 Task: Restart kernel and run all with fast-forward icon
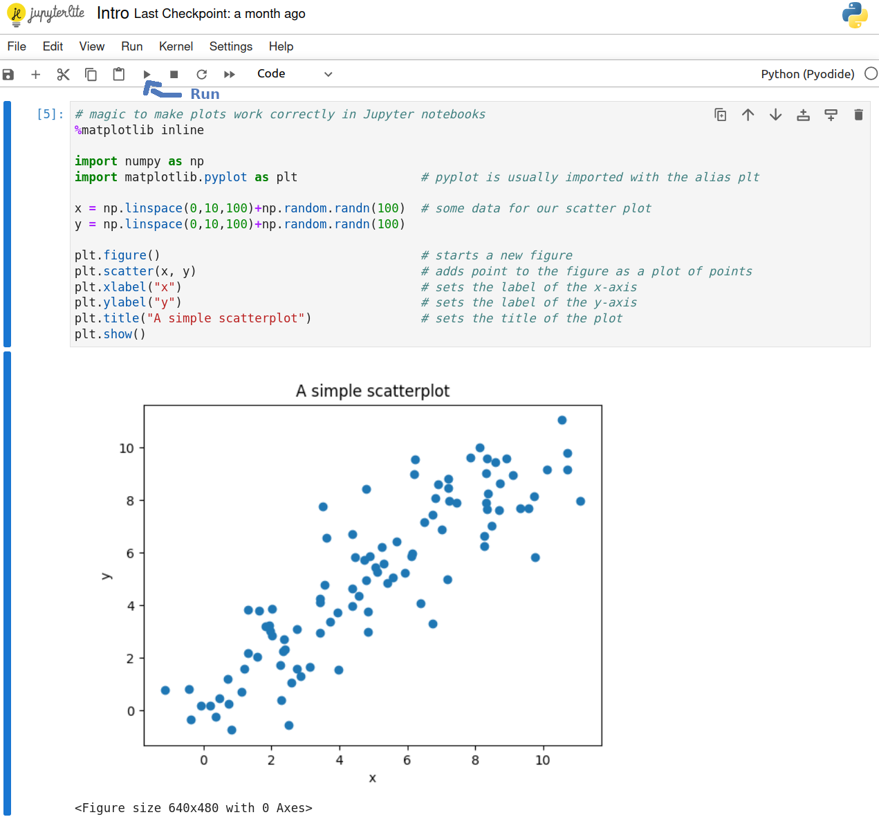click(x=228, y=74)
